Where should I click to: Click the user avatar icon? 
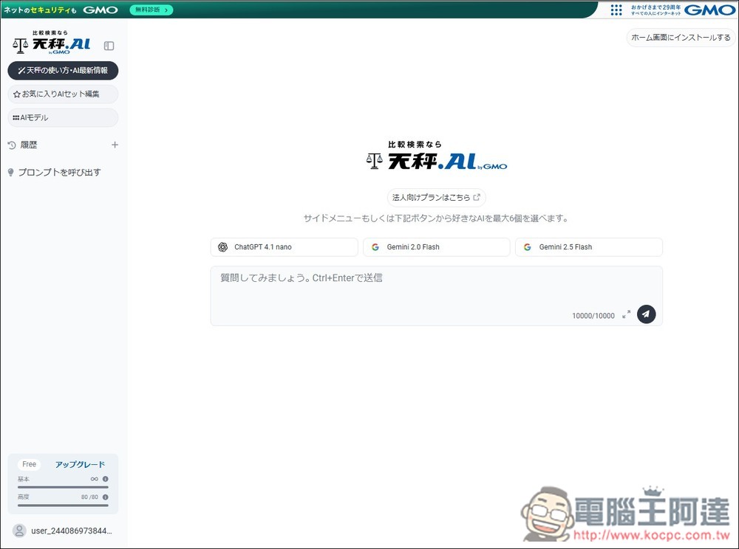tap(19, 531)
